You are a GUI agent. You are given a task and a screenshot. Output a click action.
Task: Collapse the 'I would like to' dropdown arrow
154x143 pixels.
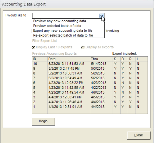pyautogui.click(x=102, y=16)
